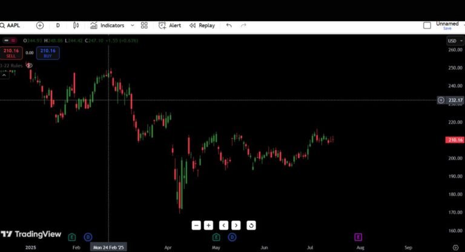Toggle visibility of the Rules indicator
Image resolution: width=465 pixels, height=252 pixels.
click(x=29, y=65)
